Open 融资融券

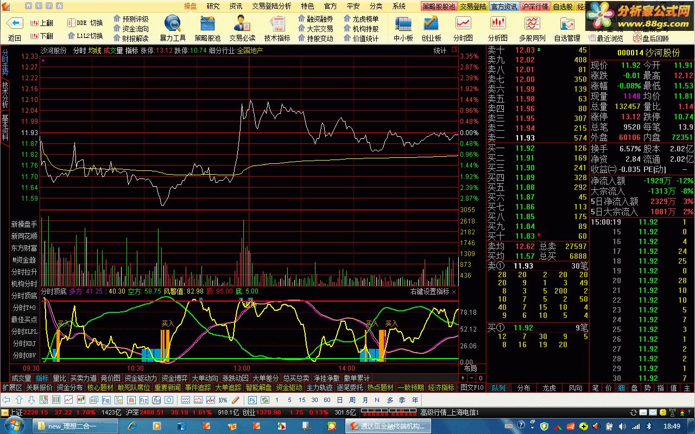[x=315, y=19]
